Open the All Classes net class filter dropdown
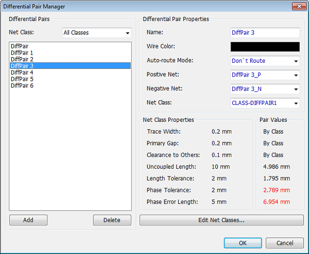309x254 pixels. [x=97, y=33]
